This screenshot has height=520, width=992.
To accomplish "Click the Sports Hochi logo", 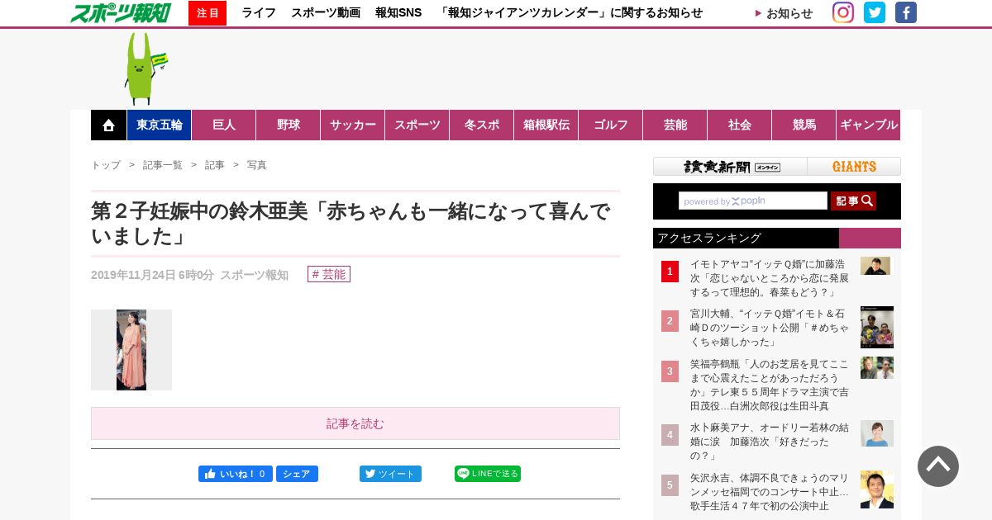I will 121,13.
